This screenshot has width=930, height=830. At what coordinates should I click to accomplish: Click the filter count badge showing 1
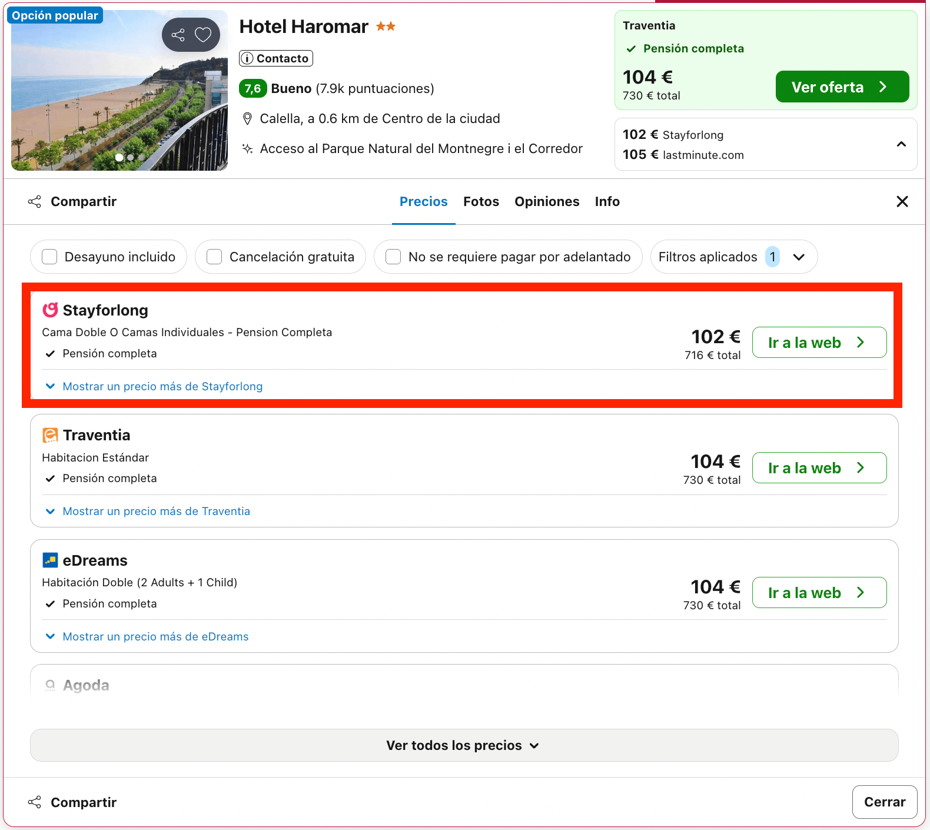pyautogui.click(x=773, y=257)
